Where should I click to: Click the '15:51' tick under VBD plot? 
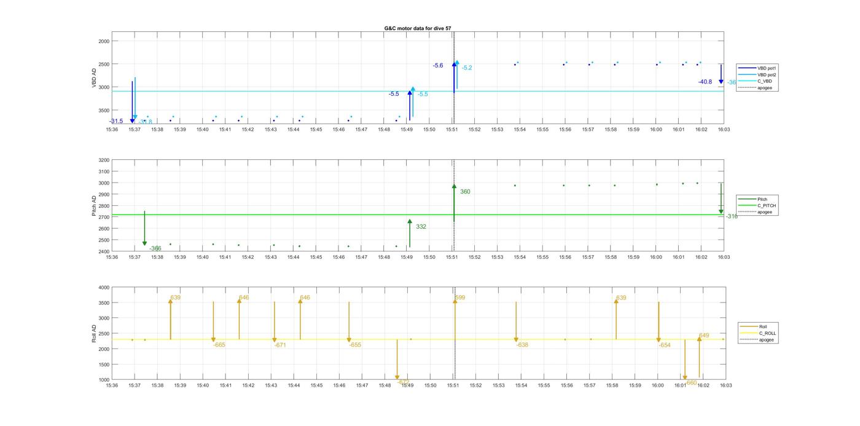point(451,130)
